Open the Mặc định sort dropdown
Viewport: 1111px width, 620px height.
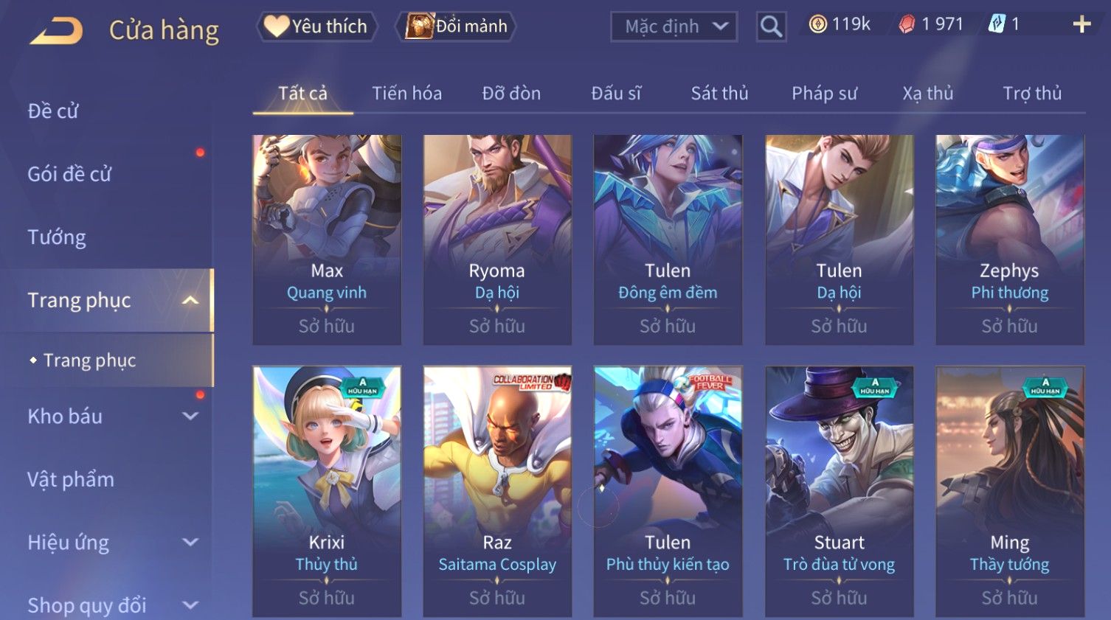coord(674,27)
